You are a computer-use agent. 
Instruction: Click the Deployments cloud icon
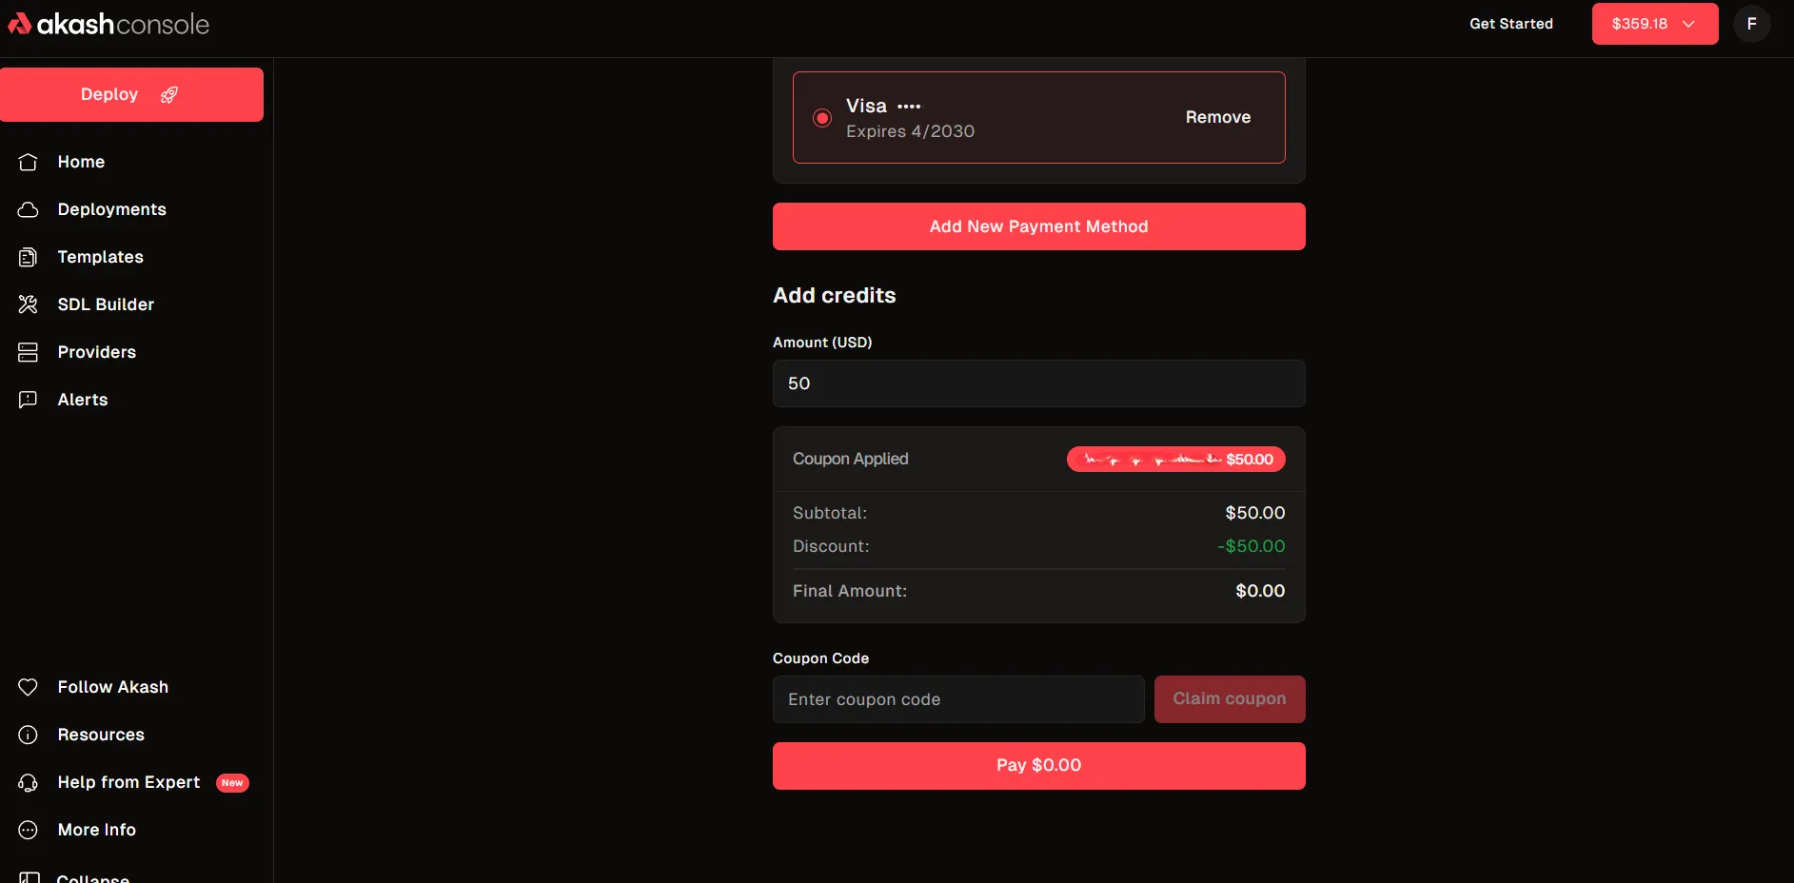29,209
